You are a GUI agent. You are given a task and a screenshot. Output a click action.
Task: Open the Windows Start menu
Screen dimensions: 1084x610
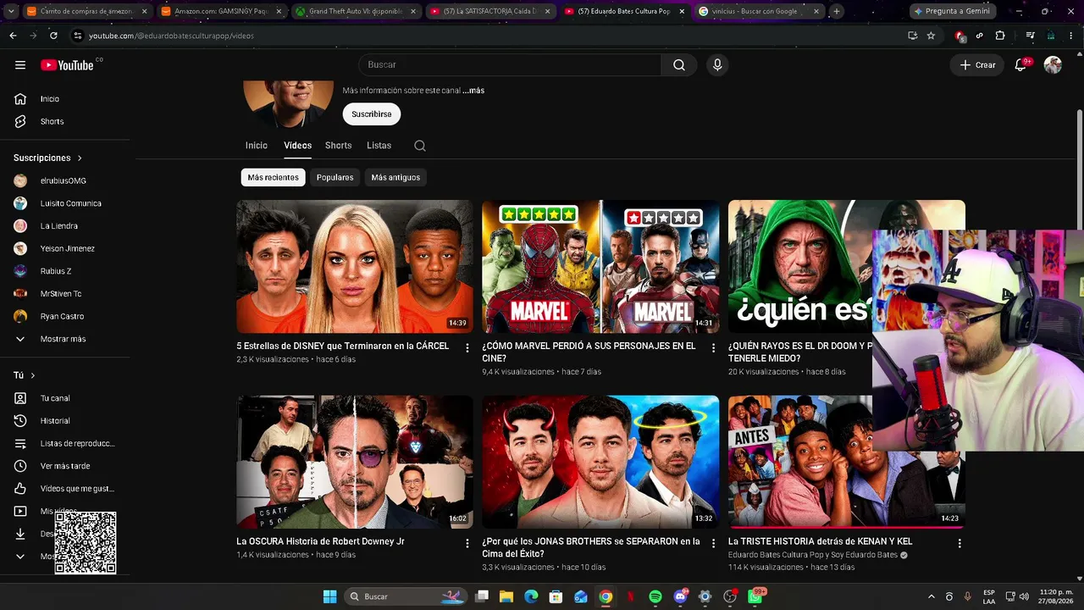329,596
